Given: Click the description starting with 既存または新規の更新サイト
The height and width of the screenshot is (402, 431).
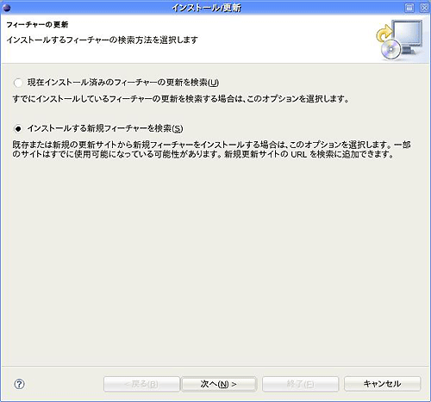Looking at the screenshot, I should coord(211,150).
